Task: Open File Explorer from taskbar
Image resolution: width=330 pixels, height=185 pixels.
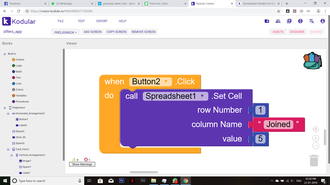Action: click(x=154, y=181)
